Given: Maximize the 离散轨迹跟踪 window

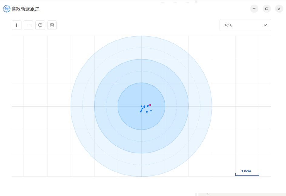Looking at the screenshot, I should pyautogui.click(x=267, y=9).
